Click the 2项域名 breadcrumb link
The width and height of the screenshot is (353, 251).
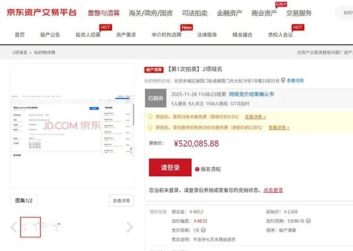click(x=20, y=52)
